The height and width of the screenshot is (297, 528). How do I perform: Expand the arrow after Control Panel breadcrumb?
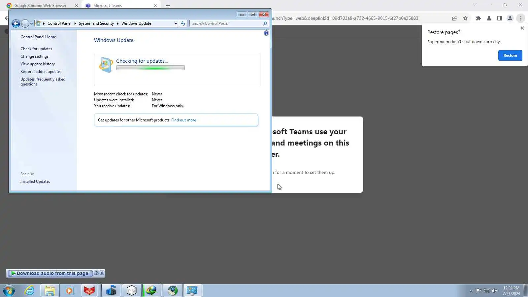point(75,23)
